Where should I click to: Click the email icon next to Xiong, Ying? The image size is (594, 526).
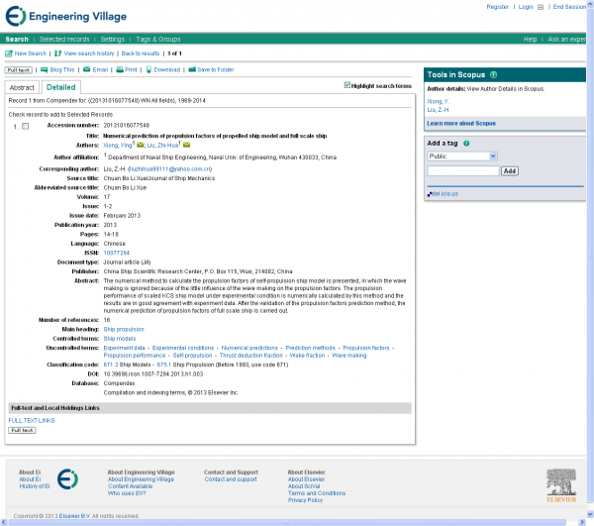point(141,146)
